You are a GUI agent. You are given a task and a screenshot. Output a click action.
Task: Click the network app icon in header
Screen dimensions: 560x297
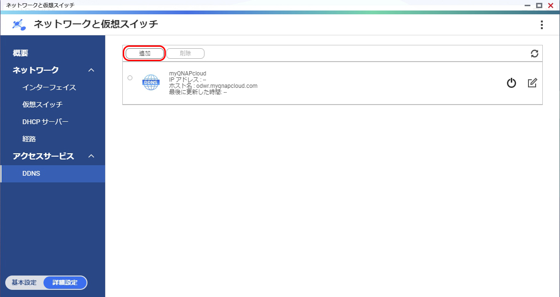tap(19, 24)
